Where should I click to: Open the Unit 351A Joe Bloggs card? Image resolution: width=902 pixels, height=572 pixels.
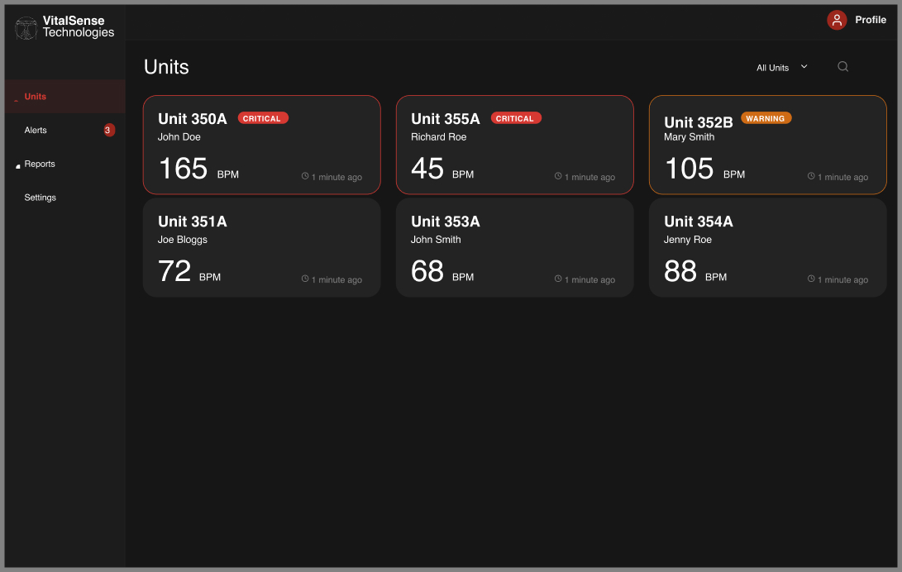(261, 247)
